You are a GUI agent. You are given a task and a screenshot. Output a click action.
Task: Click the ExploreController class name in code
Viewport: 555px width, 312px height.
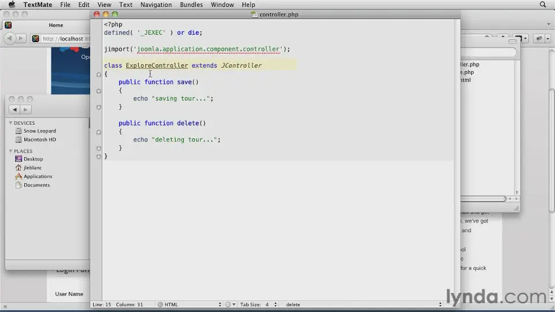(x=157, y=65)
